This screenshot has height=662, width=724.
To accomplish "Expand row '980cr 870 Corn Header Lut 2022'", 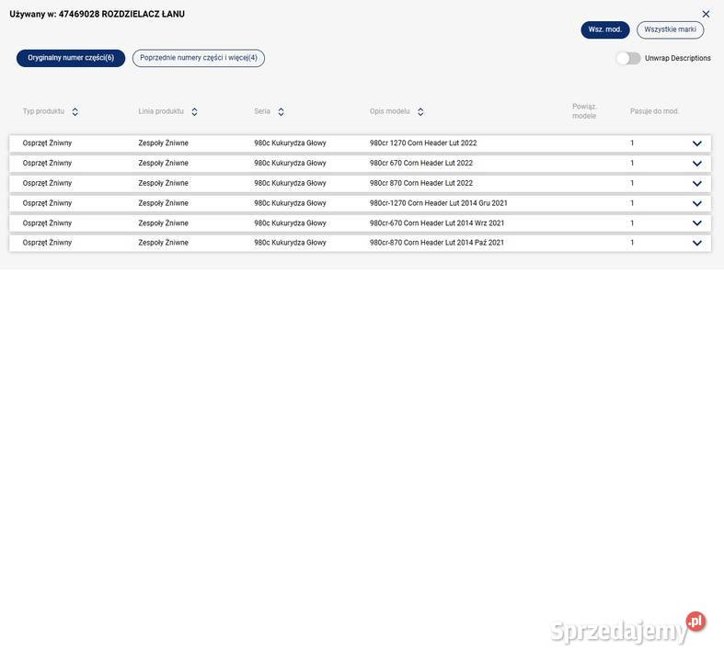I will pos(696,184).
